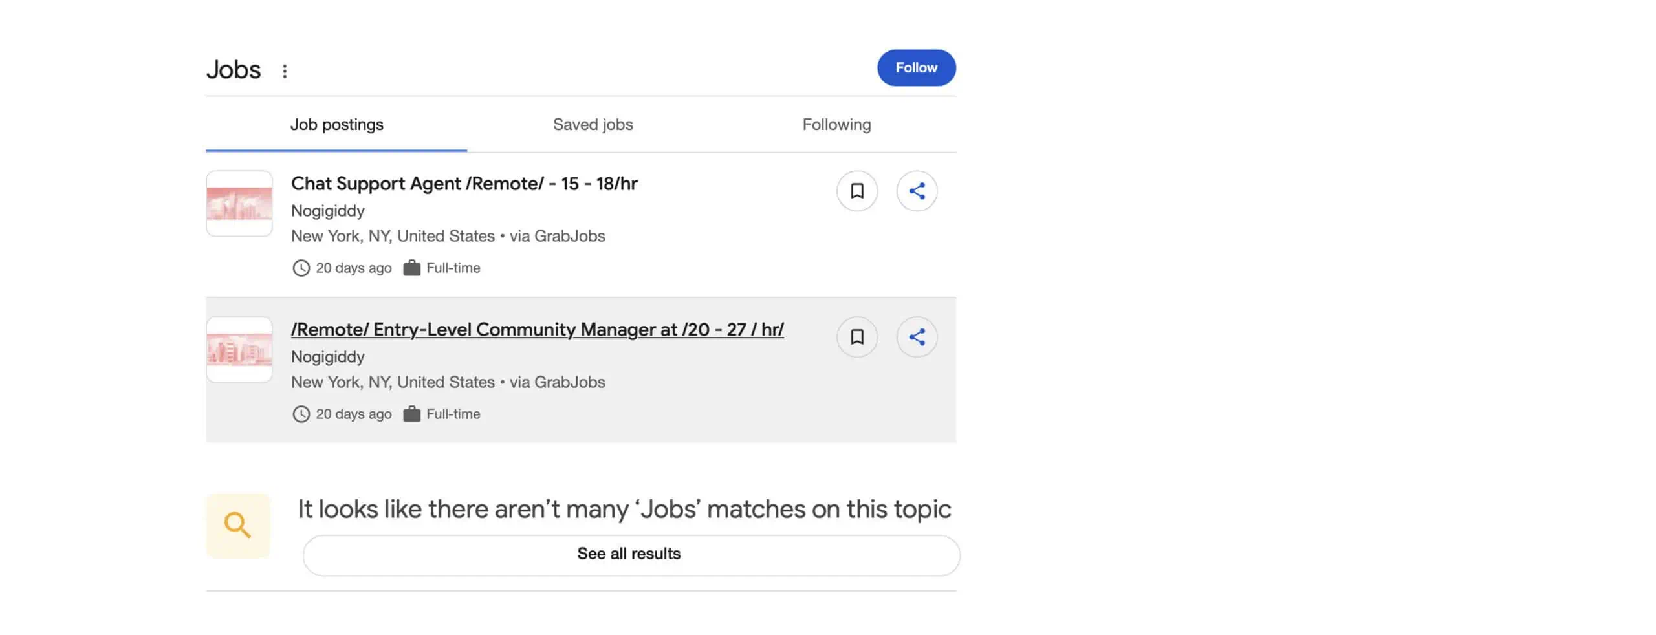This screenshot has width=1656, height=635.
Task: Select the Following tab
Action: tap(836, 124)
